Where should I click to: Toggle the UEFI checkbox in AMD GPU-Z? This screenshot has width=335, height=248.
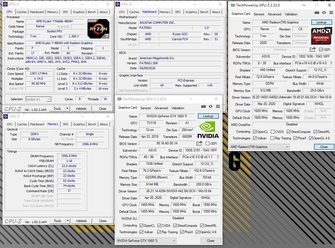coord(321,50)
